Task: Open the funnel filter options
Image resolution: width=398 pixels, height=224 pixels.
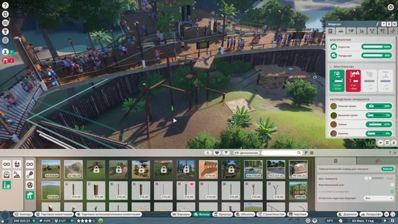Action: coord(226,153)
